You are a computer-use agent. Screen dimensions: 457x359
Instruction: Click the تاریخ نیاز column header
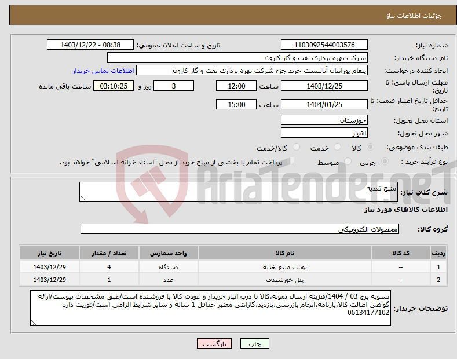(49, 253)
